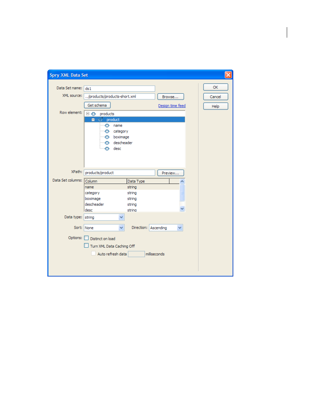Click the Data Set name field
Viewport: 323px width, 419px height.
pyautogui.click(x=120, y=89)
